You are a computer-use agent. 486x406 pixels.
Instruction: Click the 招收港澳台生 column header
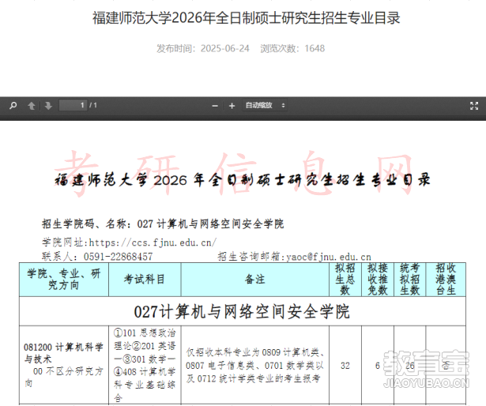coord(446,280)
